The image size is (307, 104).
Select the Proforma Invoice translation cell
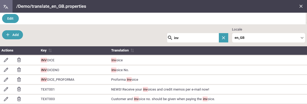click(x=124, y=80)
